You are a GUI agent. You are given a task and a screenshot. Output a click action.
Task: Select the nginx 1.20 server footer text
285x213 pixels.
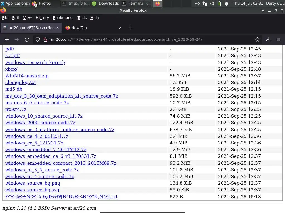click(x=49, y=208)
